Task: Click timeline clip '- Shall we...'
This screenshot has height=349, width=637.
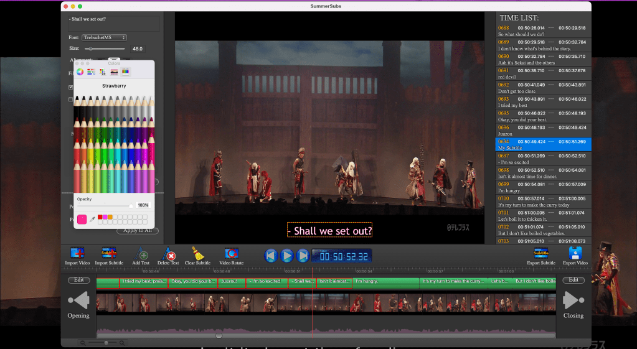Action: coord(302,283)
